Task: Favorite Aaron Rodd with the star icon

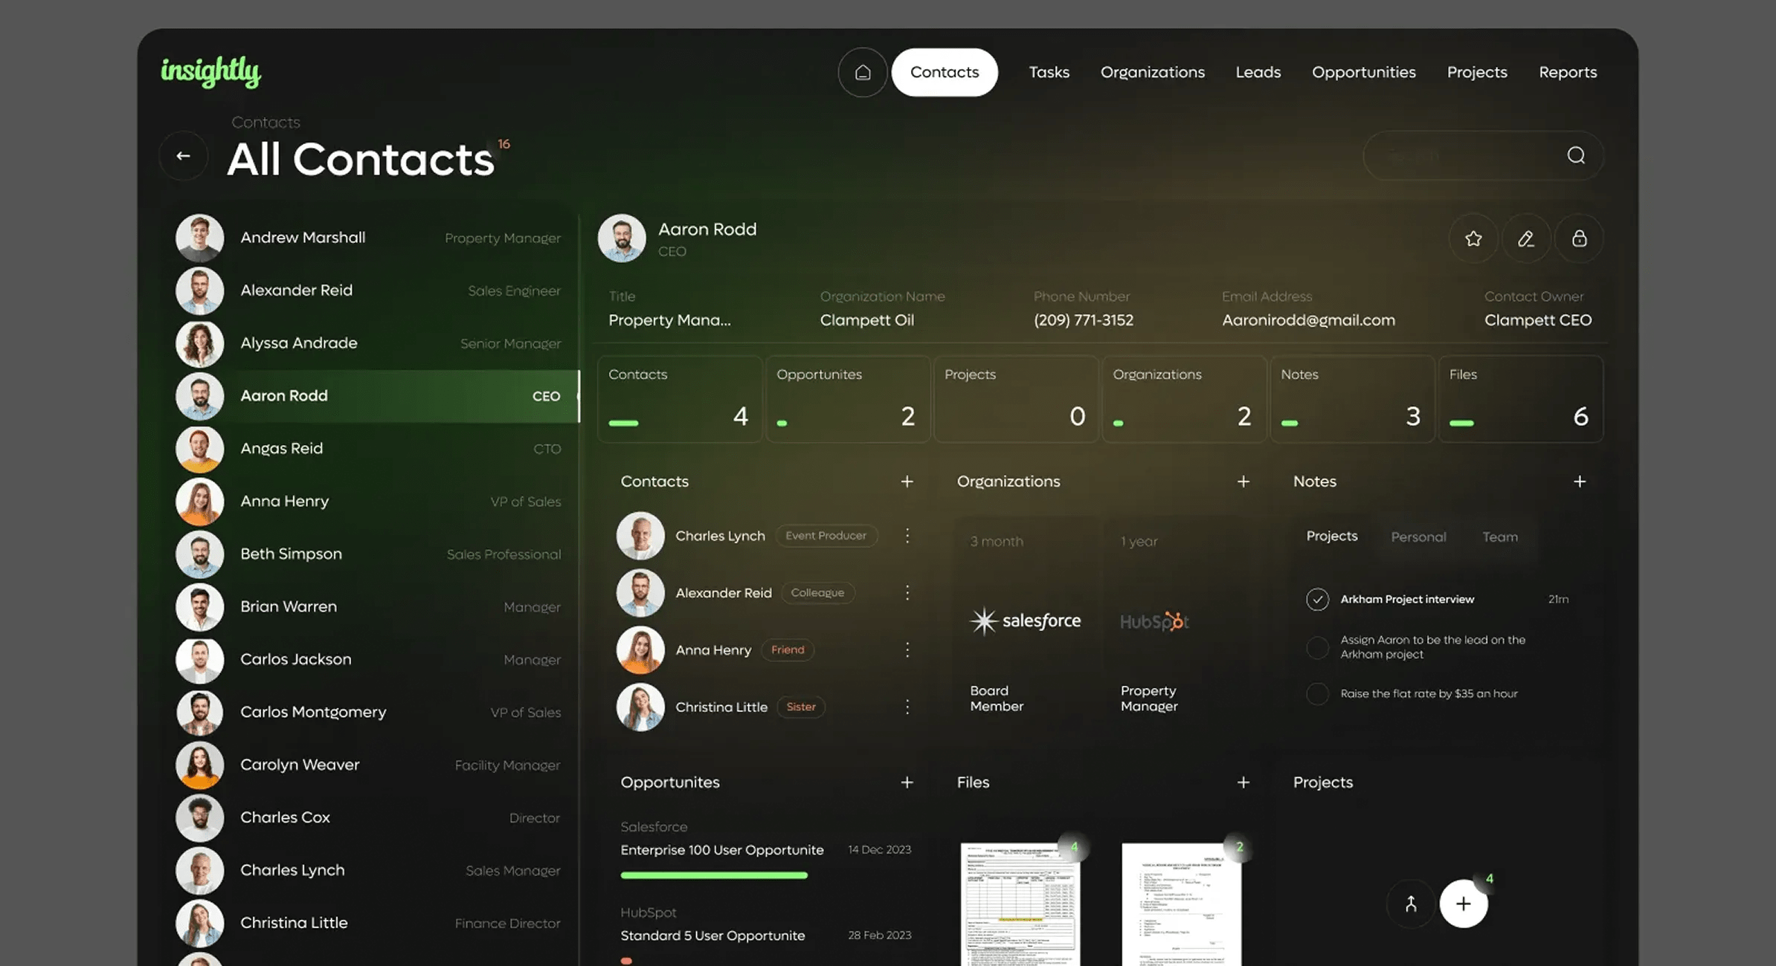Action: point(1473,239)
